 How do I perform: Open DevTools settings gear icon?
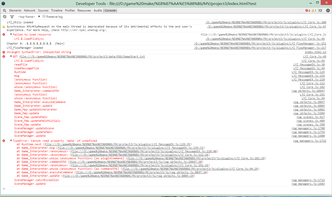tap(328, 10)
